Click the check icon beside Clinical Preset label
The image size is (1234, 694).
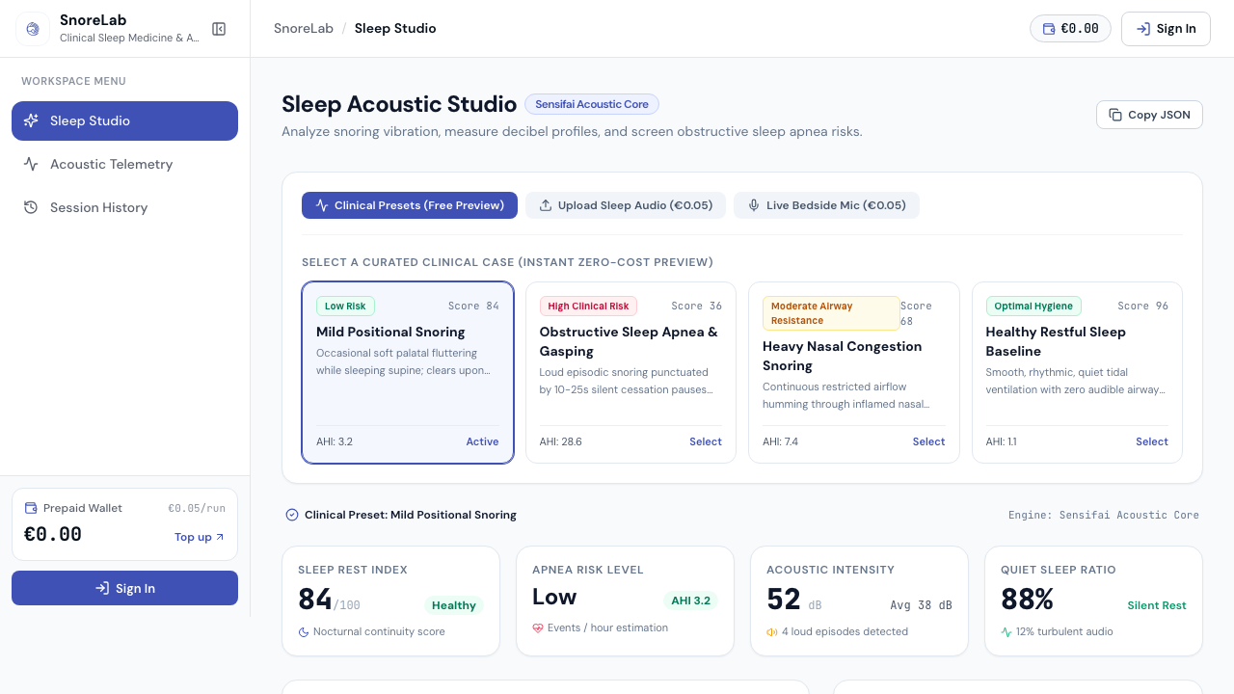[x=292, y=515]
